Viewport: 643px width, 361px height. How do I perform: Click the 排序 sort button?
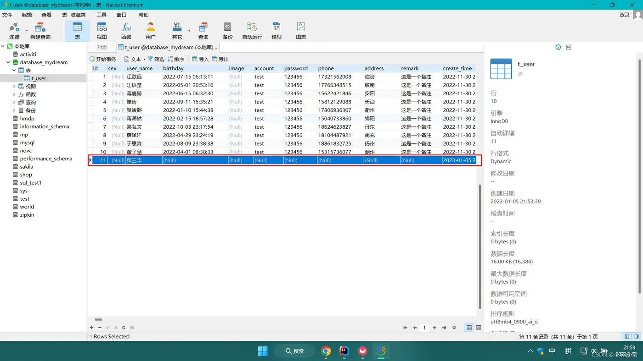[176, 59]
